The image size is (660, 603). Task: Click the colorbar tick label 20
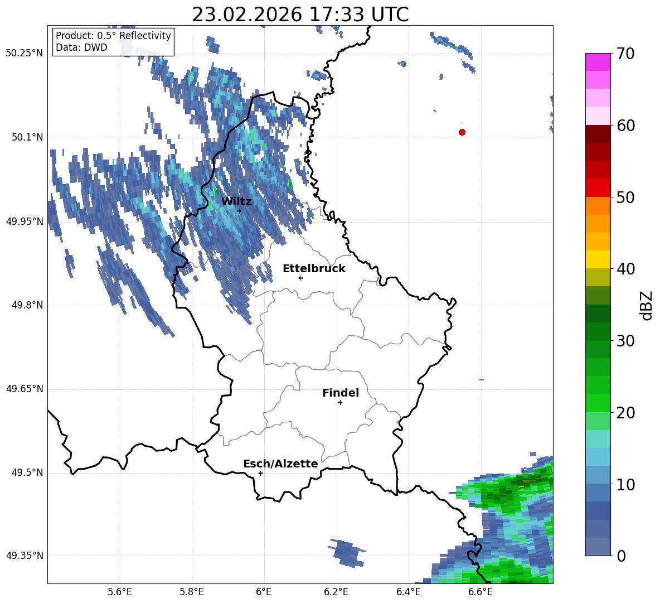[x=625, y=413]
